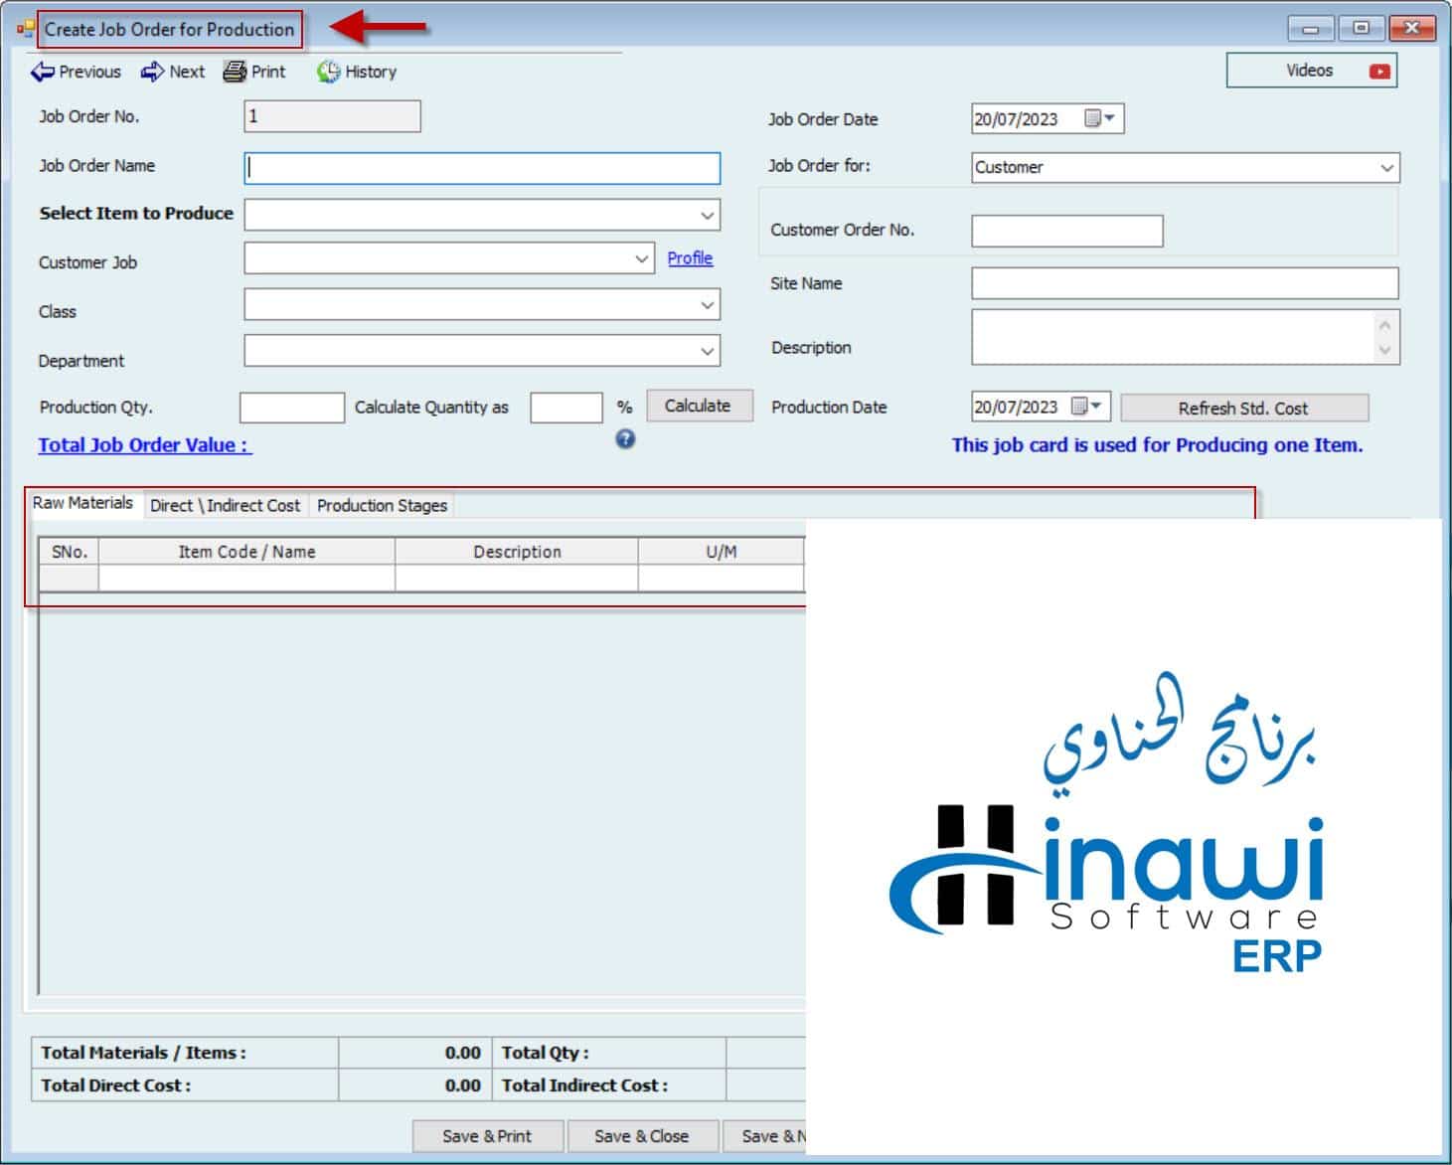This screenshot has height=1165, width=1452.
Task: Focus the Production Qty. field
Action: [x=292, y=408]
